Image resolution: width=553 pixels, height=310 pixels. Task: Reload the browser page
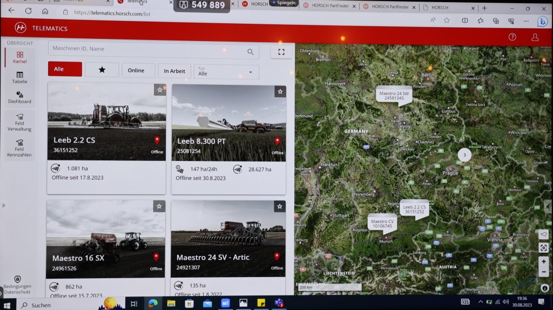(x=28, y=11)
